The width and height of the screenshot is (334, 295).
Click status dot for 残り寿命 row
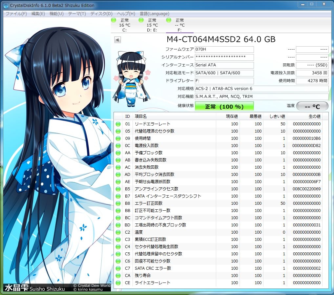(x=118, y=276)
